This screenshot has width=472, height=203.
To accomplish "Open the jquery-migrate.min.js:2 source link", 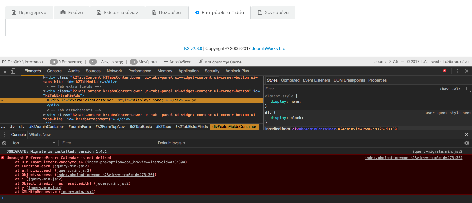I will (437, 152).
